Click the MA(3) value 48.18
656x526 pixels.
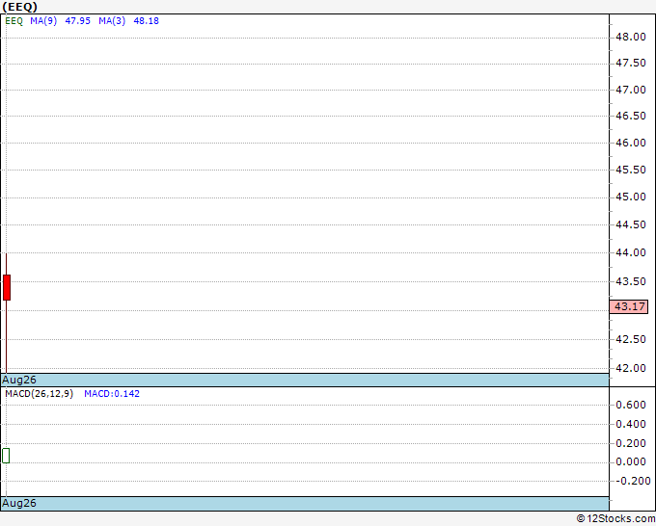point(146,21)
